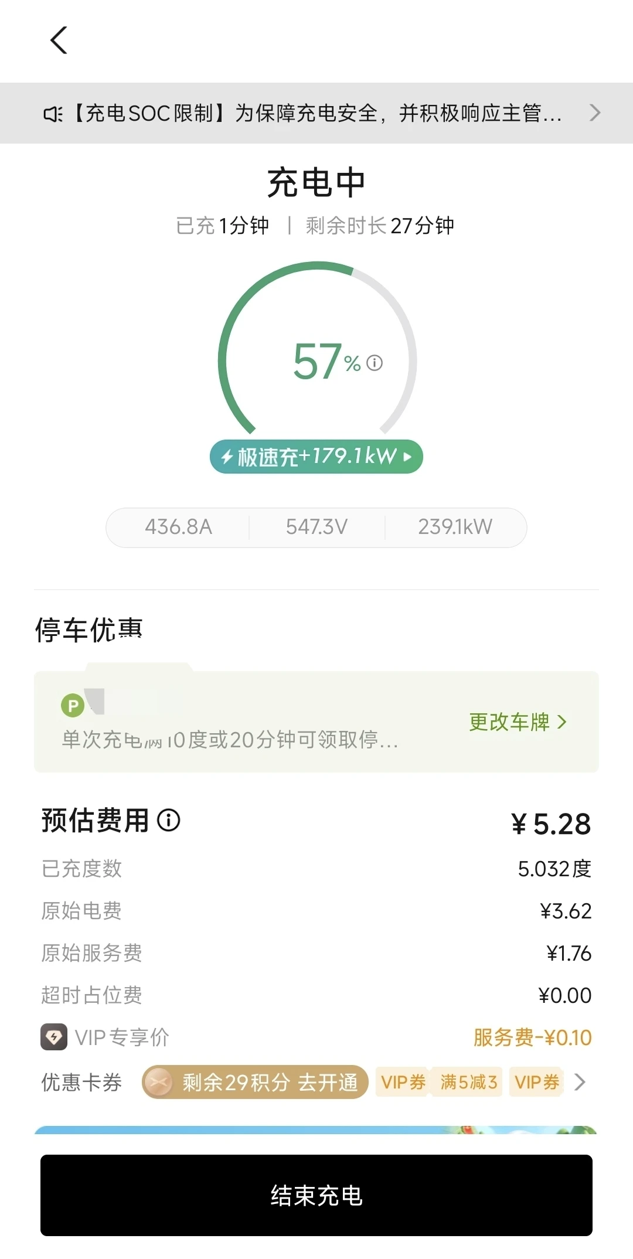Tap the first VIP券 coupon tag
Viewport: 633px width, 1259px height.
[x=403, y=1082]
